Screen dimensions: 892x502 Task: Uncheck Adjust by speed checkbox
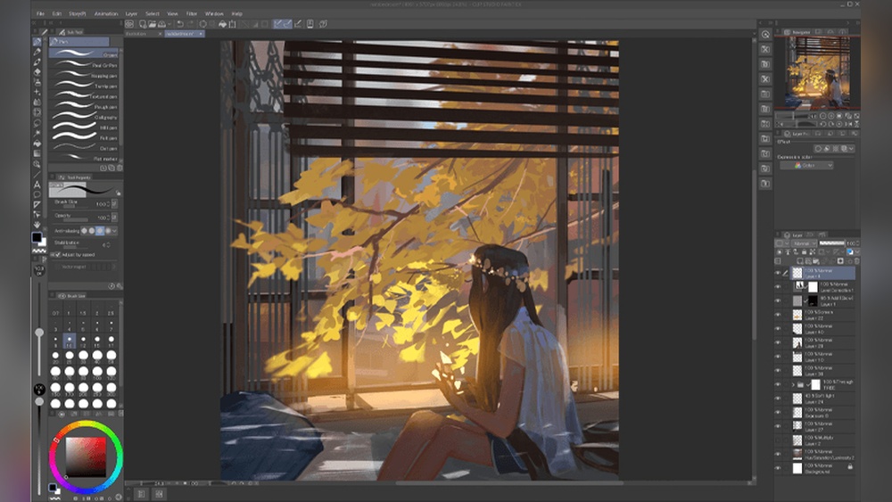coord(57,255)
